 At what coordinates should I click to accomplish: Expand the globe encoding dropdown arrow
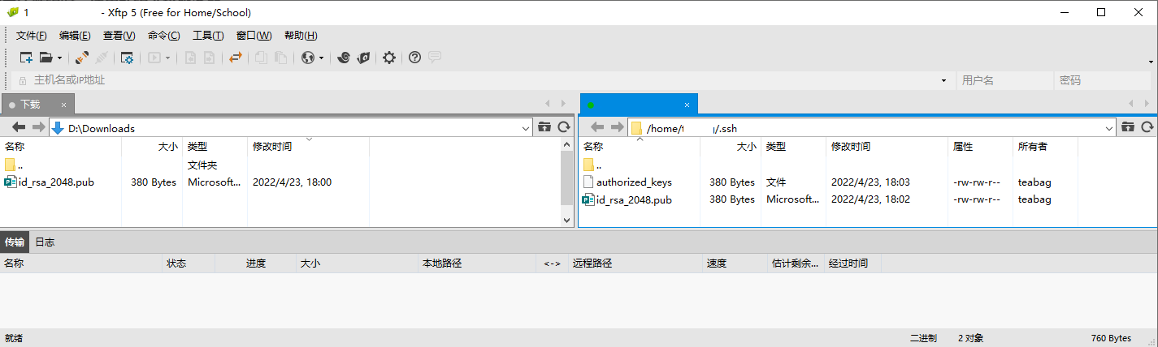click(x=322, y=58)
